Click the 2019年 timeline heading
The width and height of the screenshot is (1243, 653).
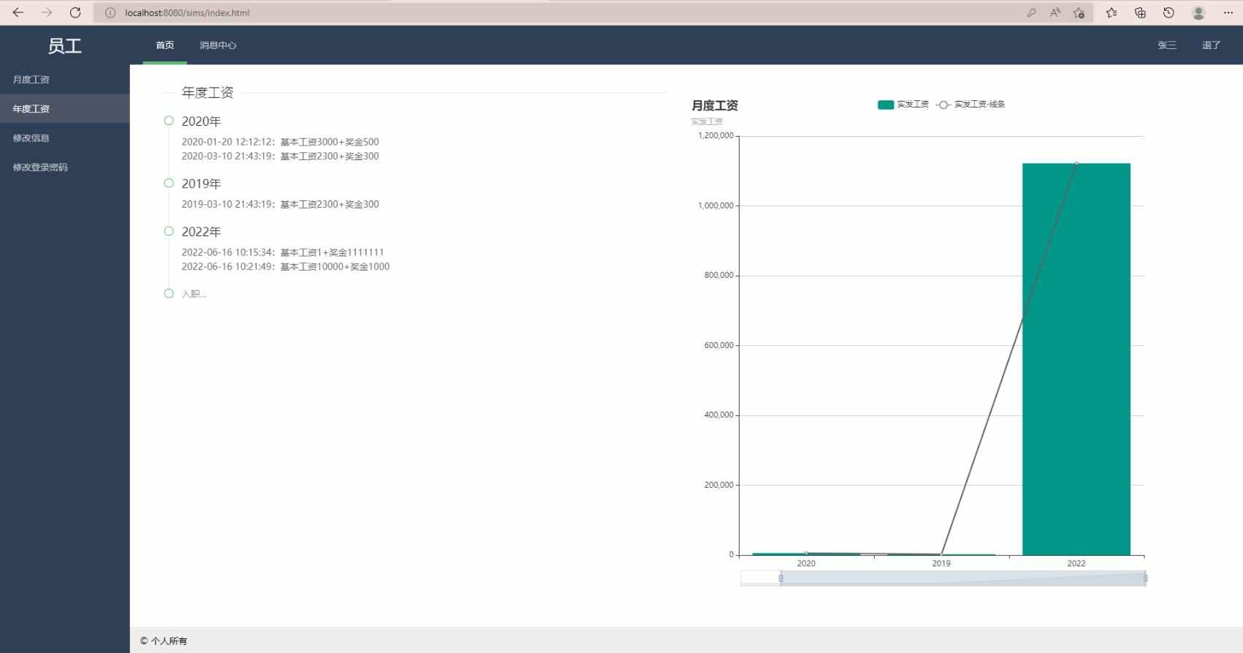202,184
